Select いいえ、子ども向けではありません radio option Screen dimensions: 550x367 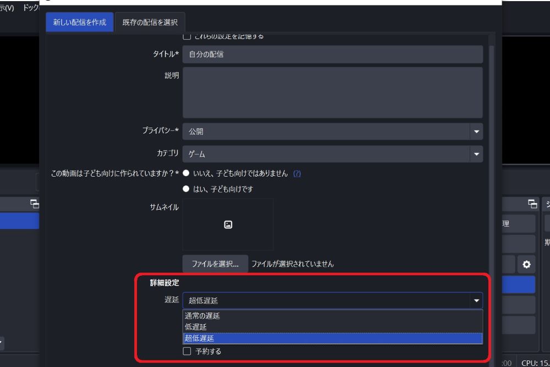coord(186,173)
